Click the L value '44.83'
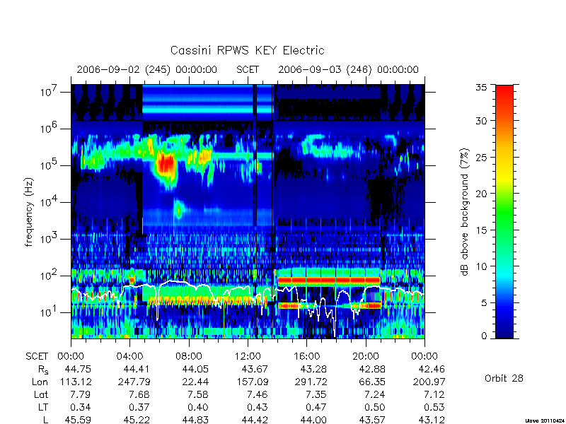The width and height of the screenshot is (566, 424). [196, 420]
